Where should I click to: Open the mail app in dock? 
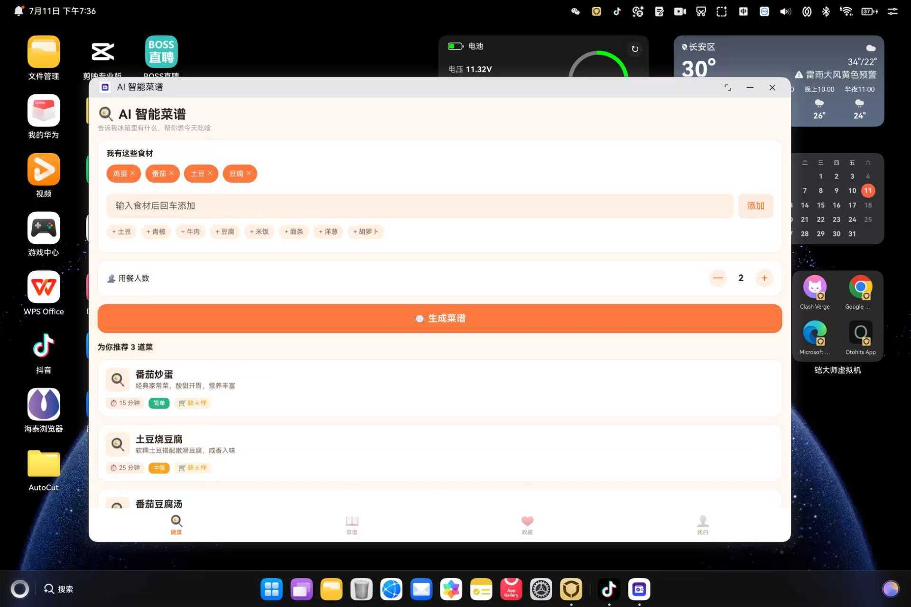421,589
